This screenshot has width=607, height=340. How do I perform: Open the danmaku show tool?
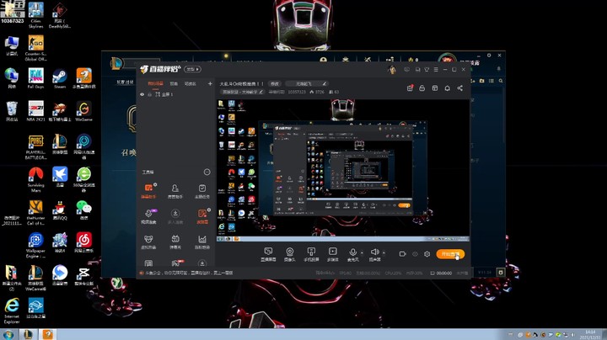click(x=175, y=242)
